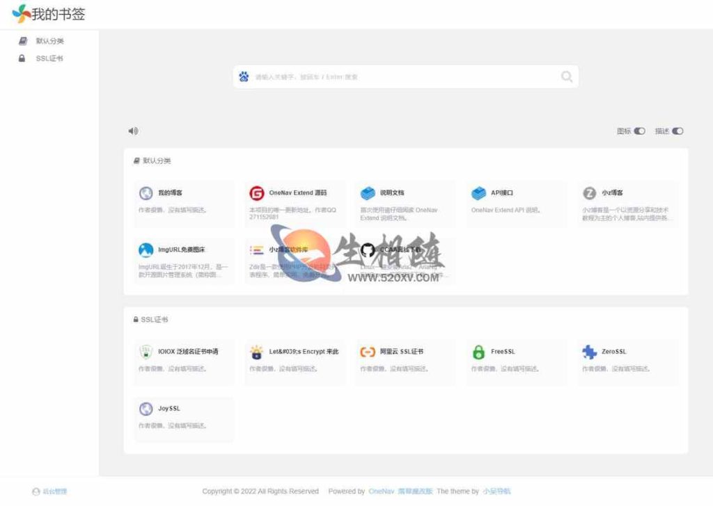Toggle the 图标 display switch
The image size is (713, 506).
[639, 131]
